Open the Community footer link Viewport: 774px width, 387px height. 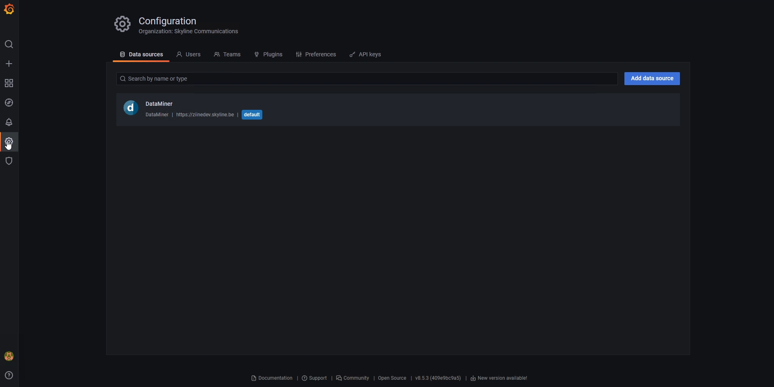(x=352, y=378)
